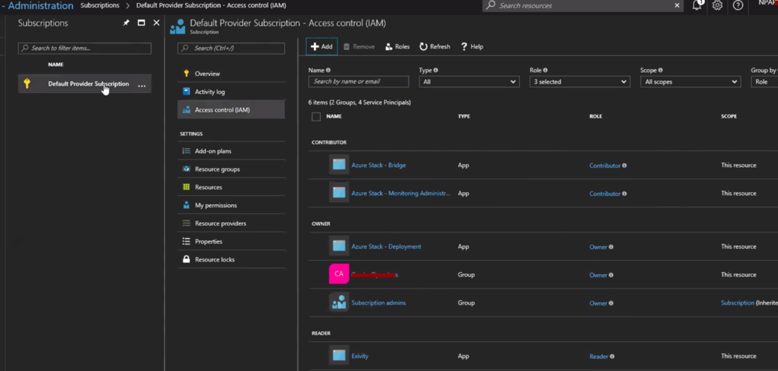Screen dimensions: 778x371
Task: Click Refresh in the toolbar
Action: [435, 46]
